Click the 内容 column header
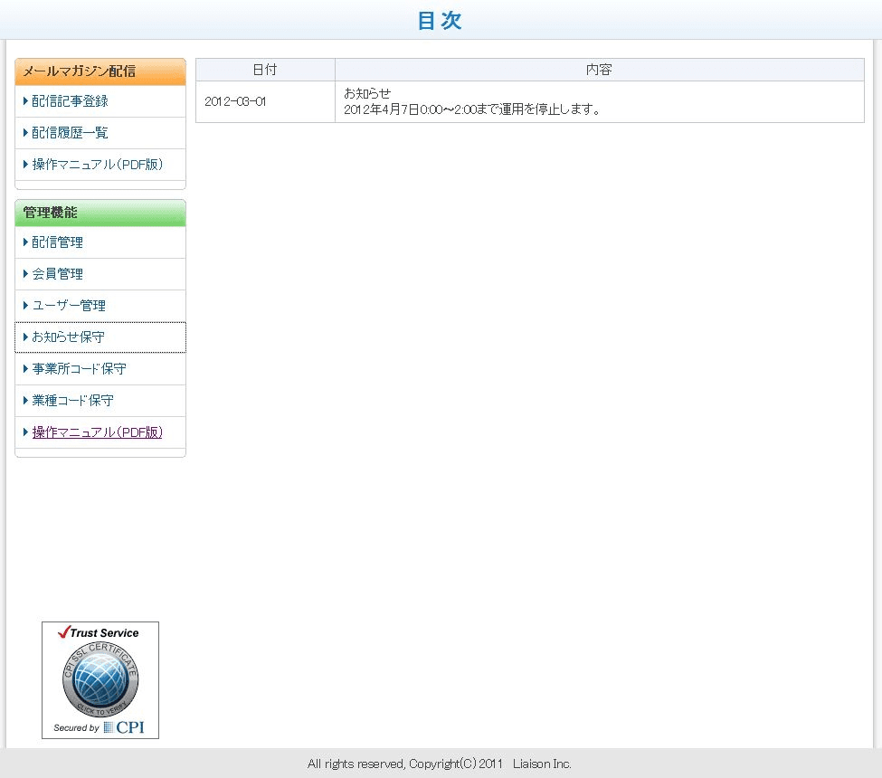 coord(599,70)
